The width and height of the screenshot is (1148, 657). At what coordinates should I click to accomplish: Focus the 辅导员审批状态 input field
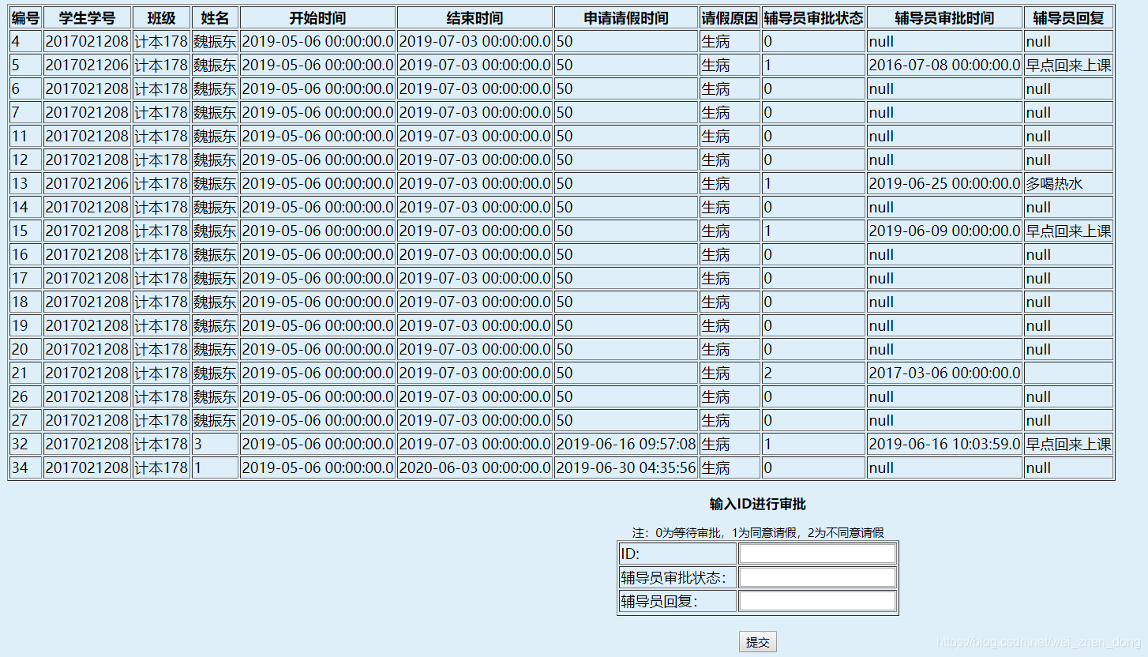[x=817, y=577]
